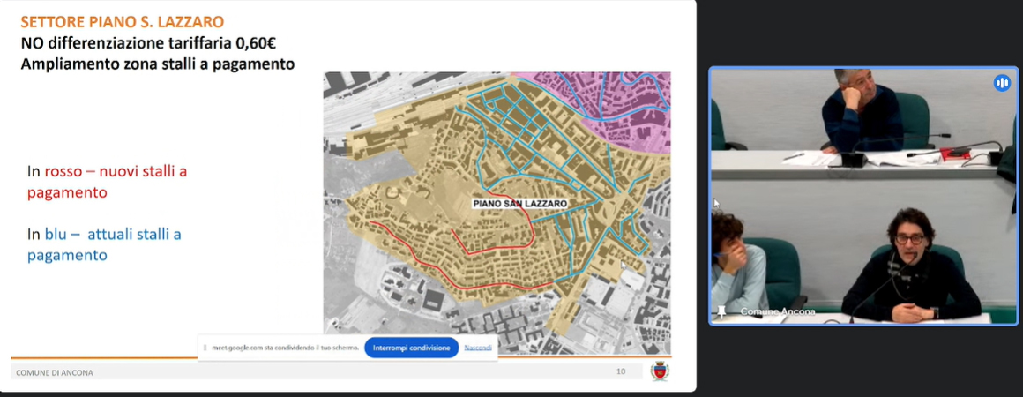Click the drag handle on the screen-sharing bar
The image size is (1023, 397).
click(205, 348)
